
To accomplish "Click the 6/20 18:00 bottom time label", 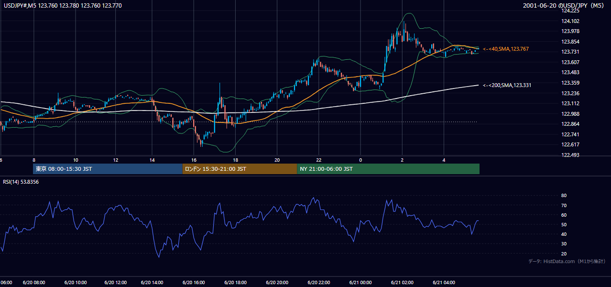I will point(236,283).
